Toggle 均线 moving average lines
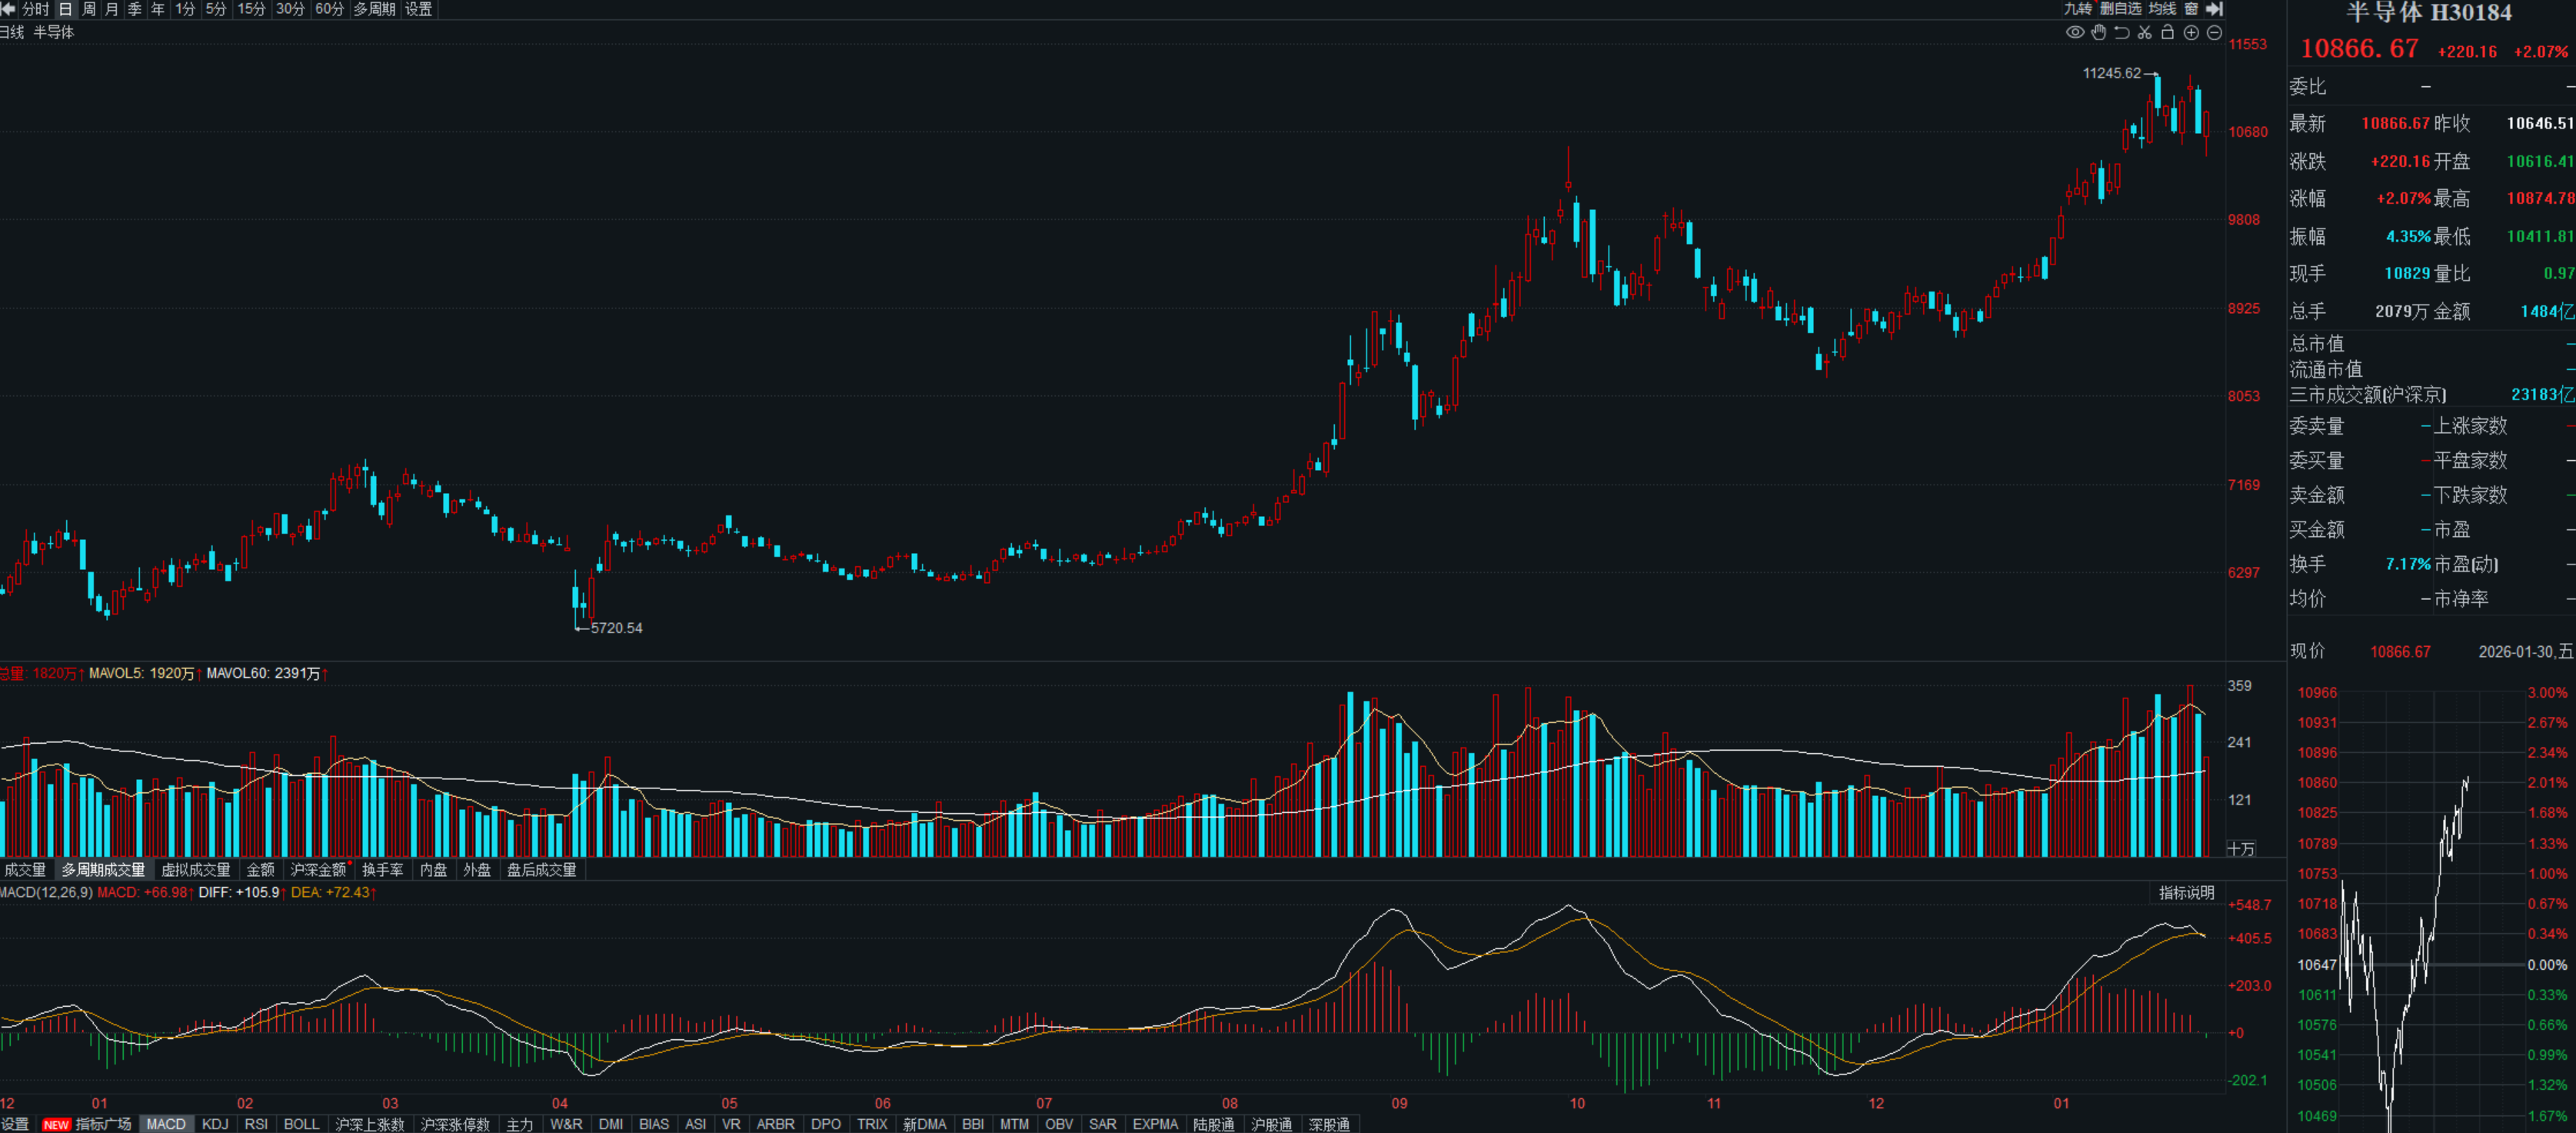Image resolution: width=2576 pixels, height=1133 pixels. pos(2162,9)
